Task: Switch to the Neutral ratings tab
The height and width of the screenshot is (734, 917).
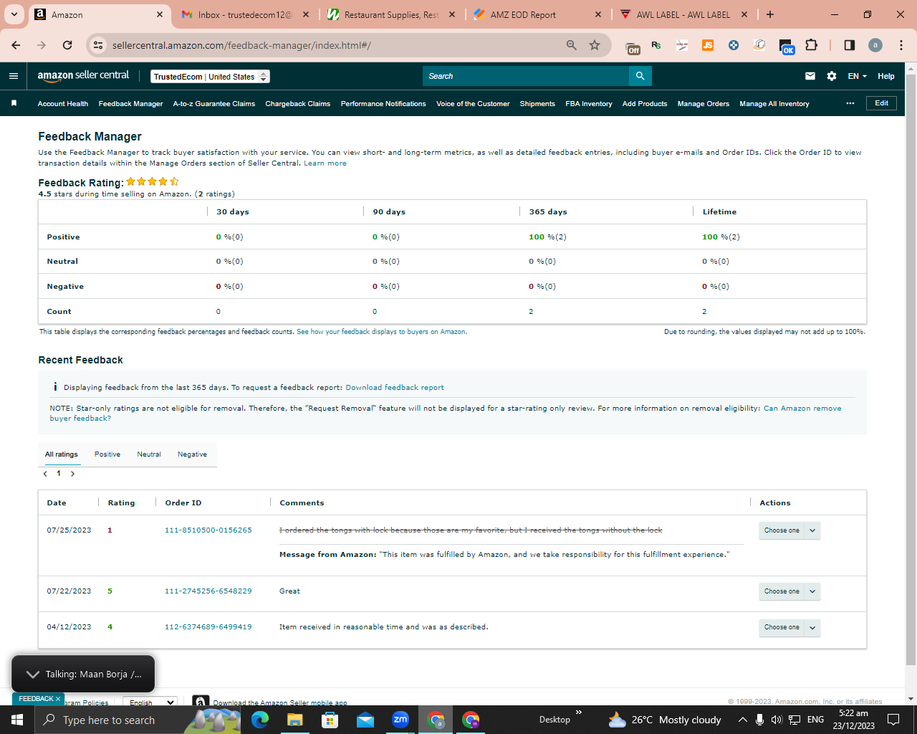Action: pos(149,454)
